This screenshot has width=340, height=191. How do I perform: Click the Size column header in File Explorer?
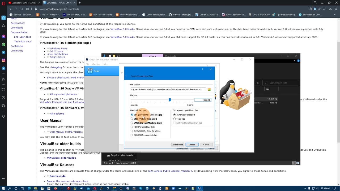pyautogui.click(x=267, y=89)
